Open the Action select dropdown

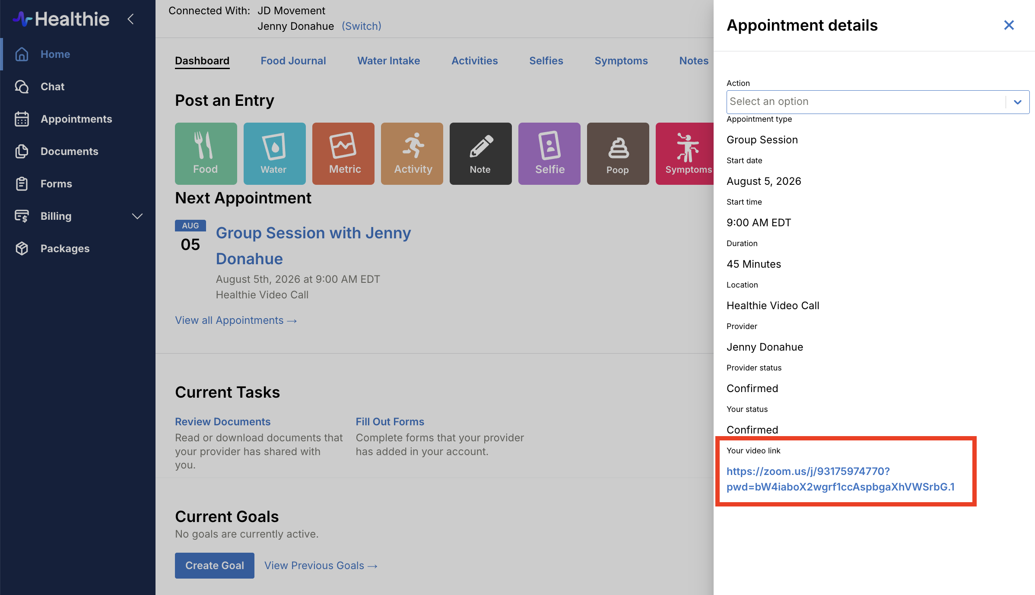coord(878,102)
